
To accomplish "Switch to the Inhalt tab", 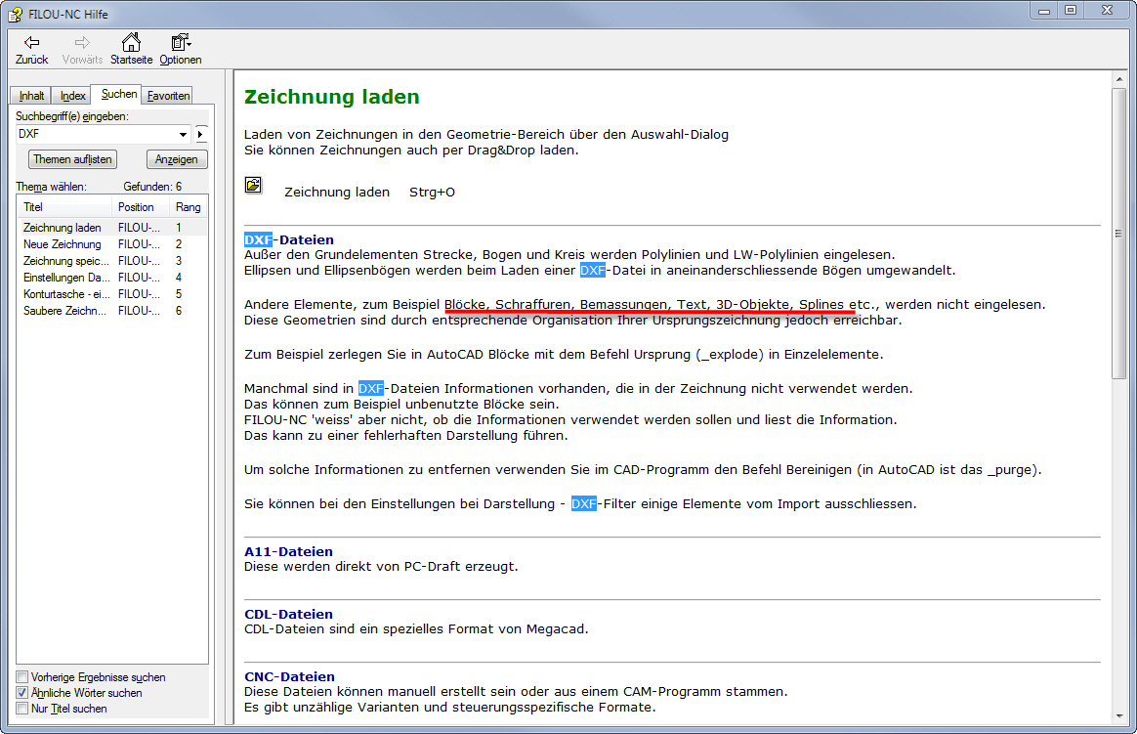I will click(31, 96).
